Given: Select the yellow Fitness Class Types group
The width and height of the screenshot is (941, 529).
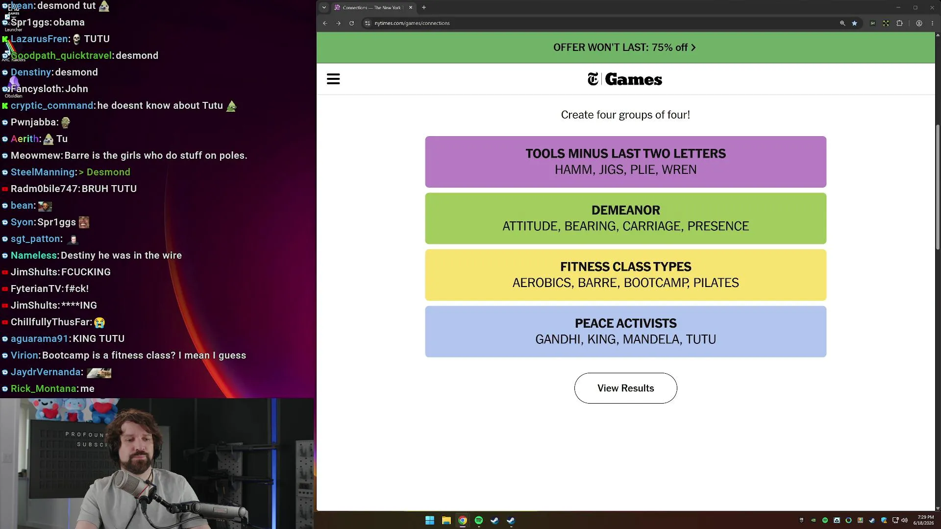Looking at the screenshot, I should pyautogui.click(x=625, y=275).
